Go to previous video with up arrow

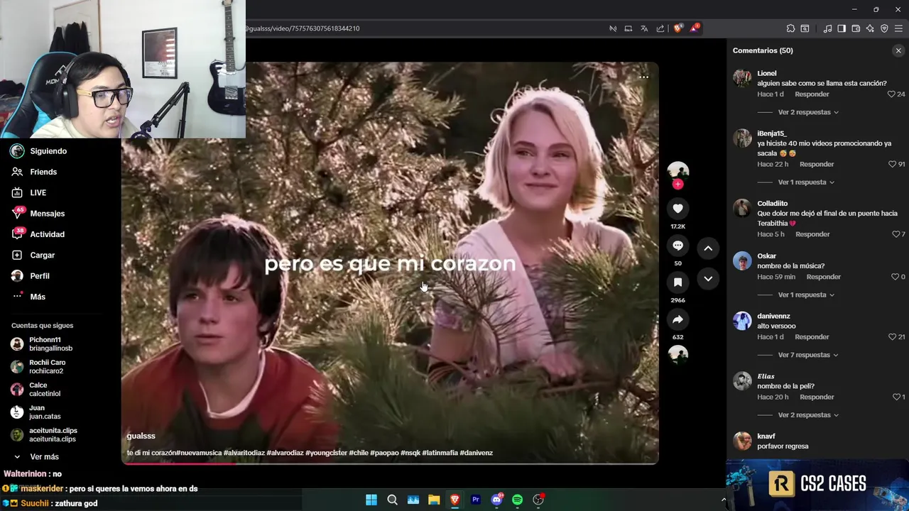click(x=708, y=248)
